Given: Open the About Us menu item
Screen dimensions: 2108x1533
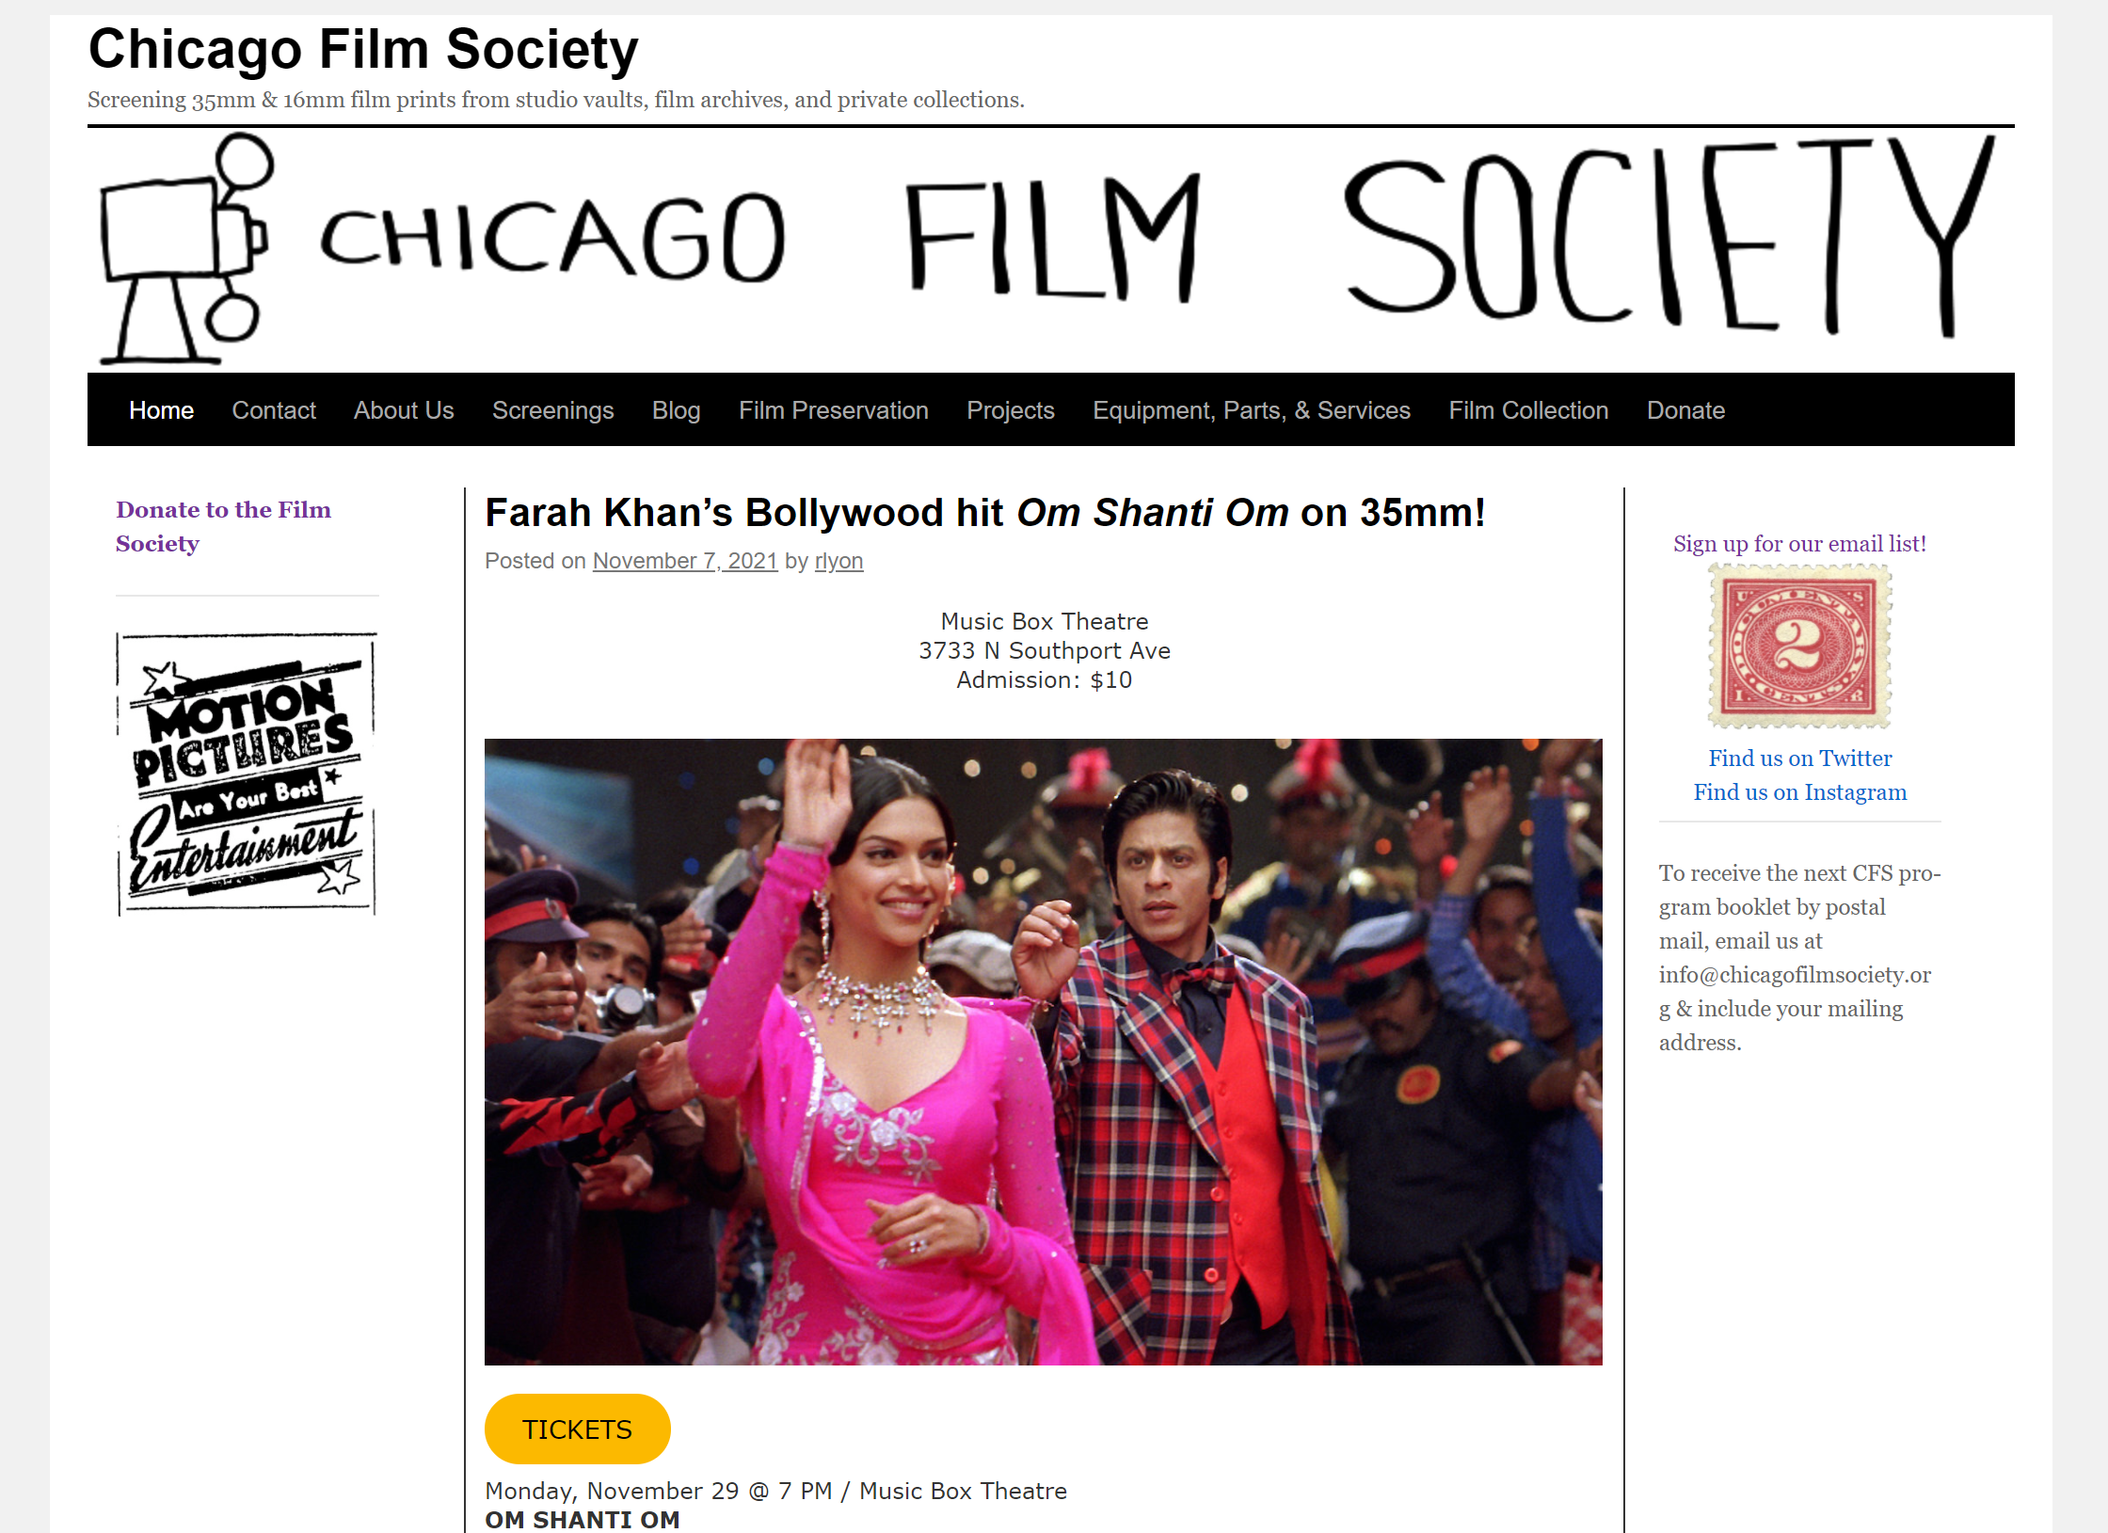Looking at the screenshot, I should point(404,410).
